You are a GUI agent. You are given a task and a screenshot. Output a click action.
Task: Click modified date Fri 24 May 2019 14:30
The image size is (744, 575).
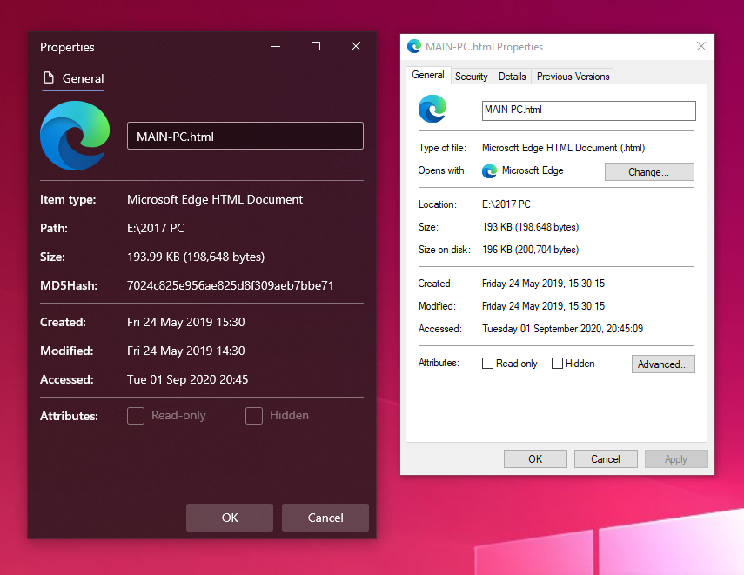(185, 351)
